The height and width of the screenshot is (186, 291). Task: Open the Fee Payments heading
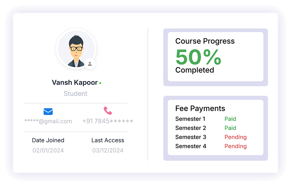200,109
